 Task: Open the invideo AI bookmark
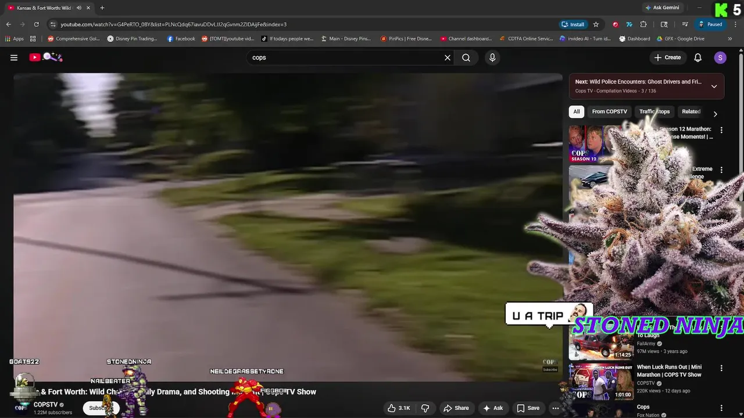(585, 39)
